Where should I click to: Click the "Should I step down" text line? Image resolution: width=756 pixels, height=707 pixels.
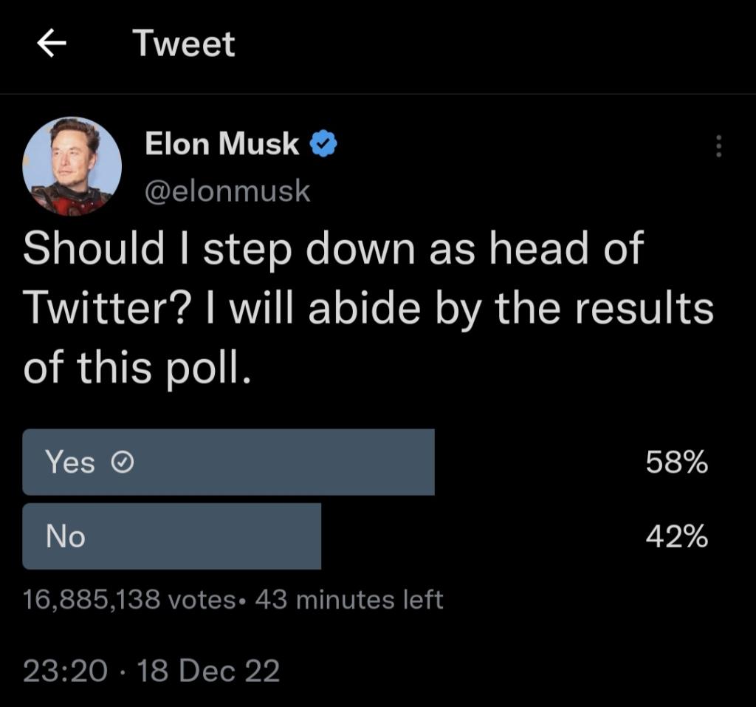coord(334,250)
